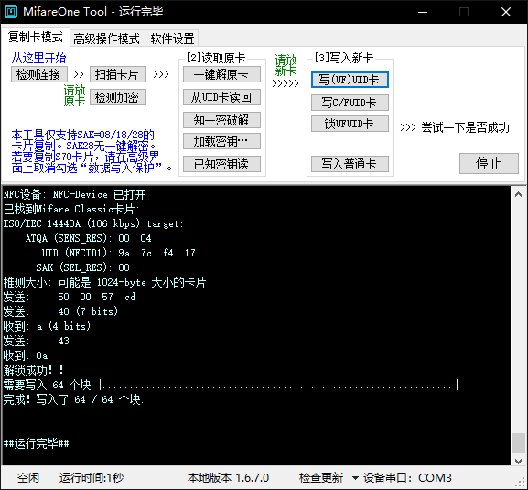Write to card with 写(UF)UID卡
Screen dimensions: 528x490
pos(350,80)
